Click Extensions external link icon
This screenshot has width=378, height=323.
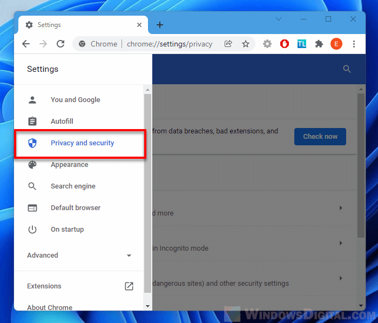pyautogui.click(x=129, y=286)
